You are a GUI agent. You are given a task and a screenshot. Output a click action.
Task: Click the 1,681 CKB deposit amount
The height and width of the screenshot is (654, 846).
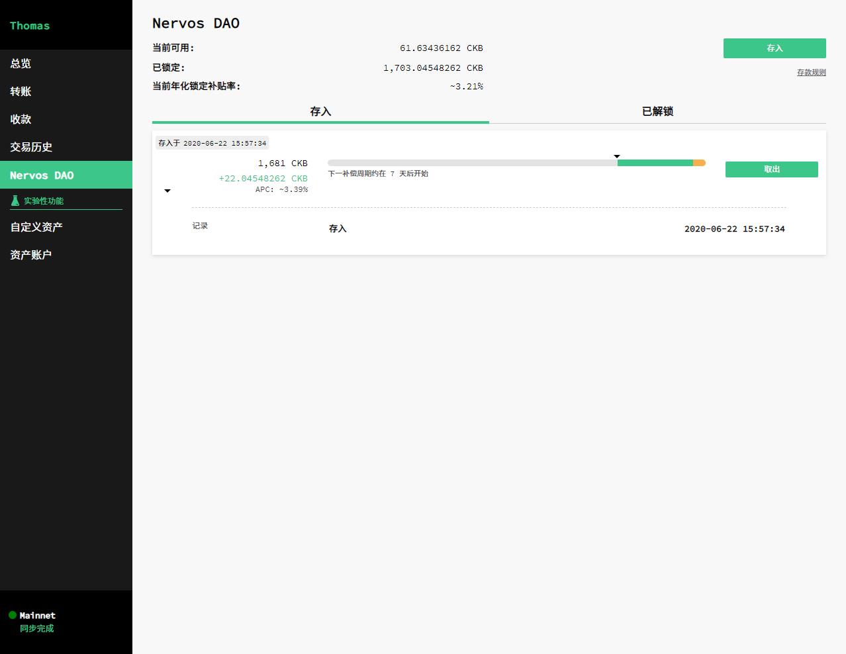(283, 163)
